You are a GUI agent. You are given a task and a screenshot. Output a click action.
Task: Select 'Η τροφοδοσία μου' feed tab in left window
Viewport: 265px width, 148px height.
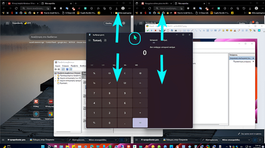pos(17,140)
